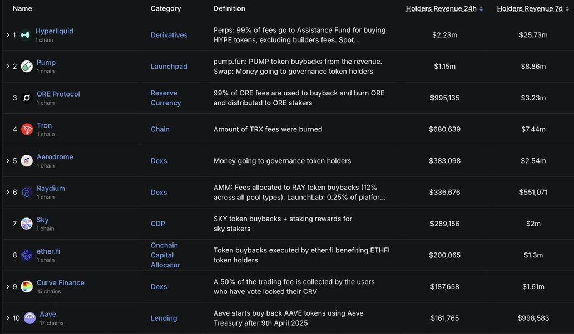The height and width of the screenshot is (334, 574).
Task: Open the Raydium protocol name link
Action: [51, 188]
